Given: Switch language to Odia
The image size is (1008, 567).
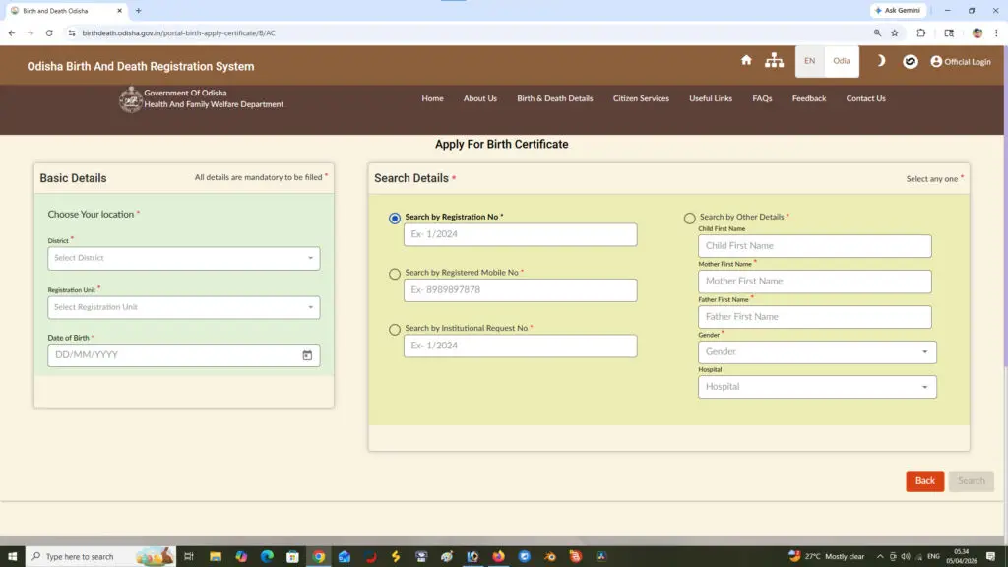Looking at the screenshot, I should click(x=842, y=61).
